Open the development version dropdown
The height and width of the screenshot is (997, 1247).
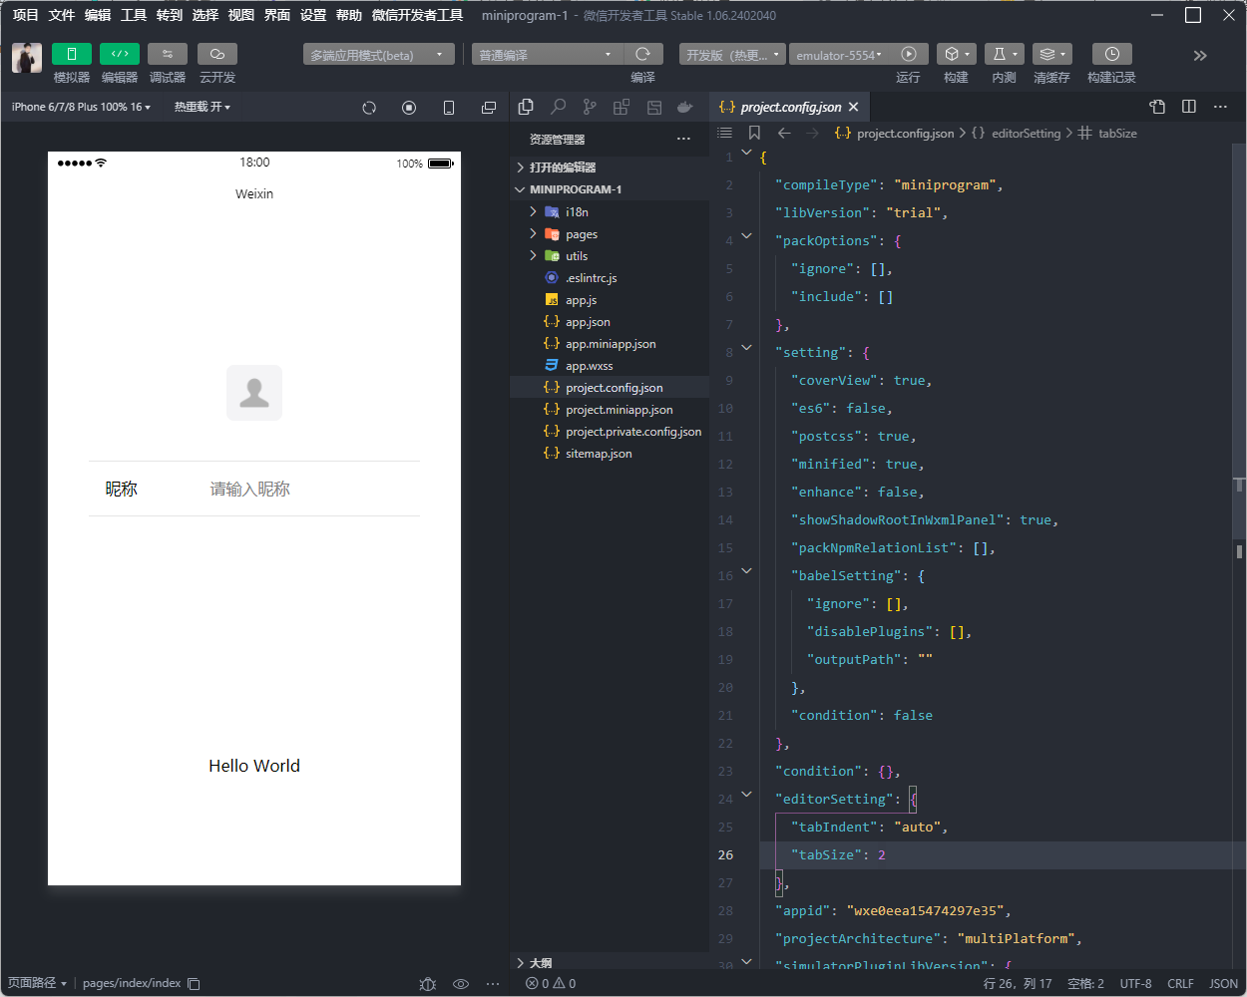tap(733, 55)
